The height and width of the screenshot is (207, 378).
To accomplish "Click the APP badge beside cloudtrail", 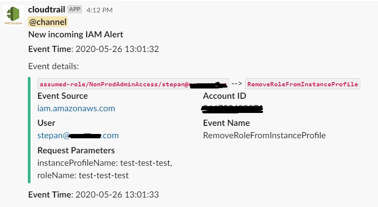I will (75, 9).
